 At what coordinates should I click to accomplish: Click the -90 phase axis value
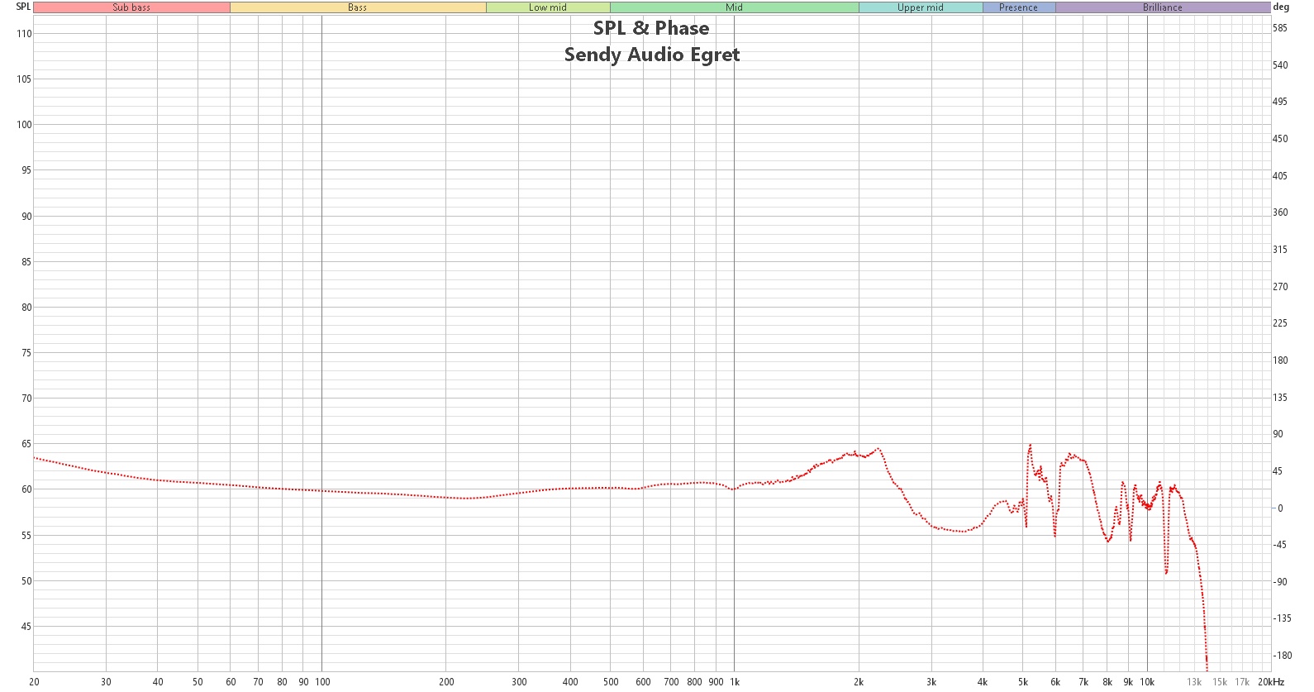1280,582
